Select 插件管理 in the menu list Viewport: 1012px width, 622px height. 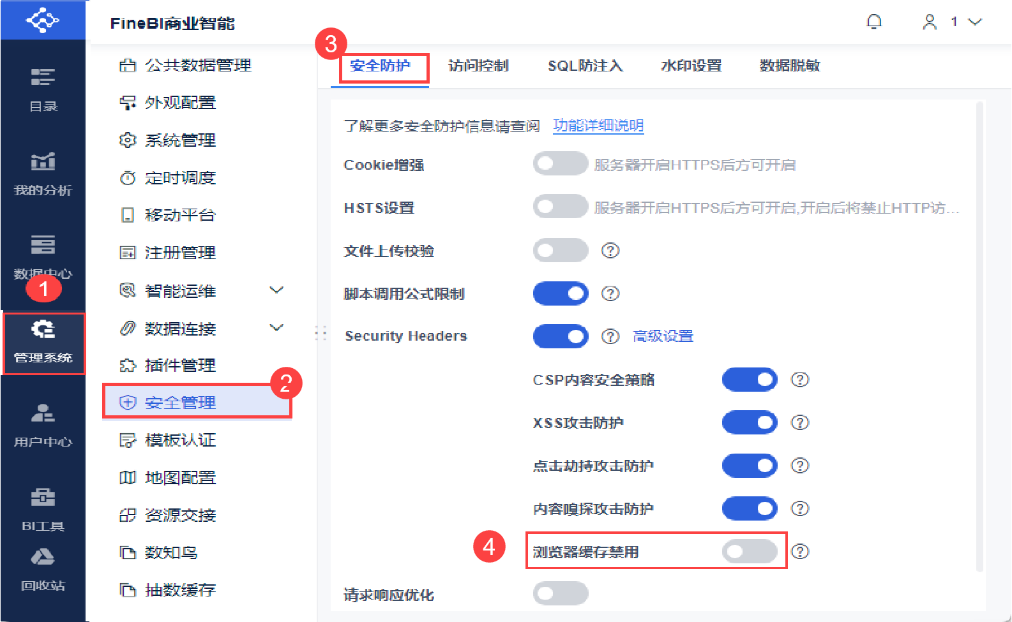pyautogui.click(x=180, y=366)
